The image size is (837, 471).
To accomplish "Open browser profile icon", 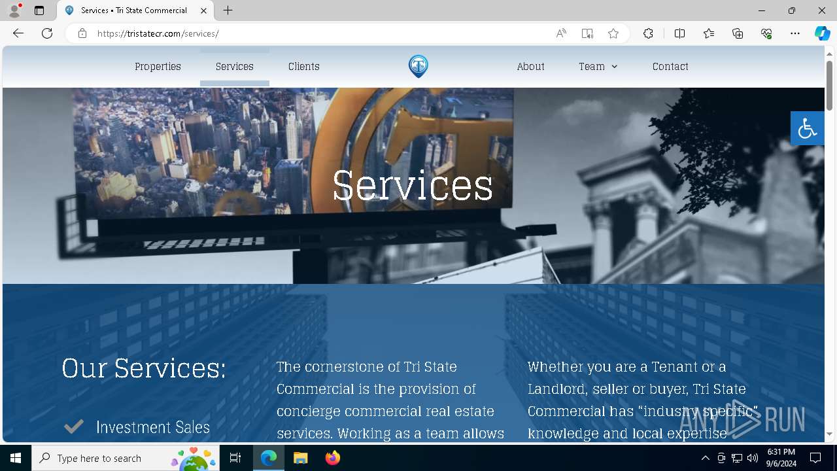I will tap(14, 10).
